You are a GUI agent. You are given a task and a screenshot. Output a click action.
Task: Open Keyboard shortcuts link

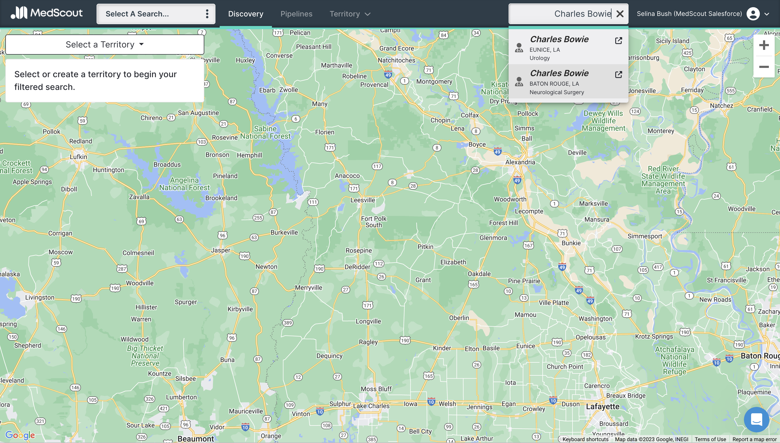585,439
